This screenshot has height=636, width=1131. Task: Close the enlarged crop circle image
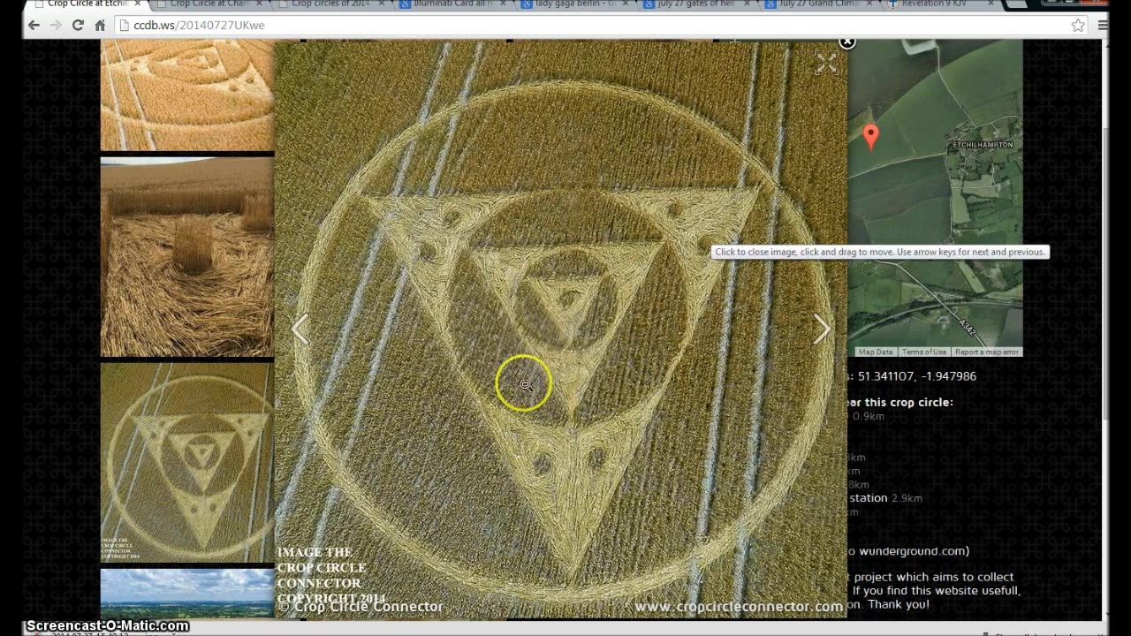point(846,42)
